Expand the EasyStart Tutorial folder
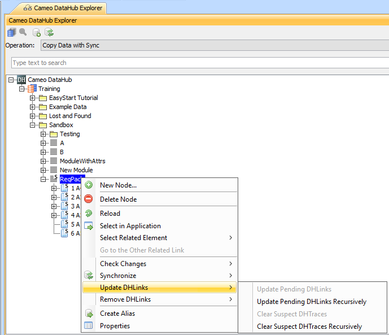Image resolution: width=389 pixels, height=335 pixels. [33, 98]
